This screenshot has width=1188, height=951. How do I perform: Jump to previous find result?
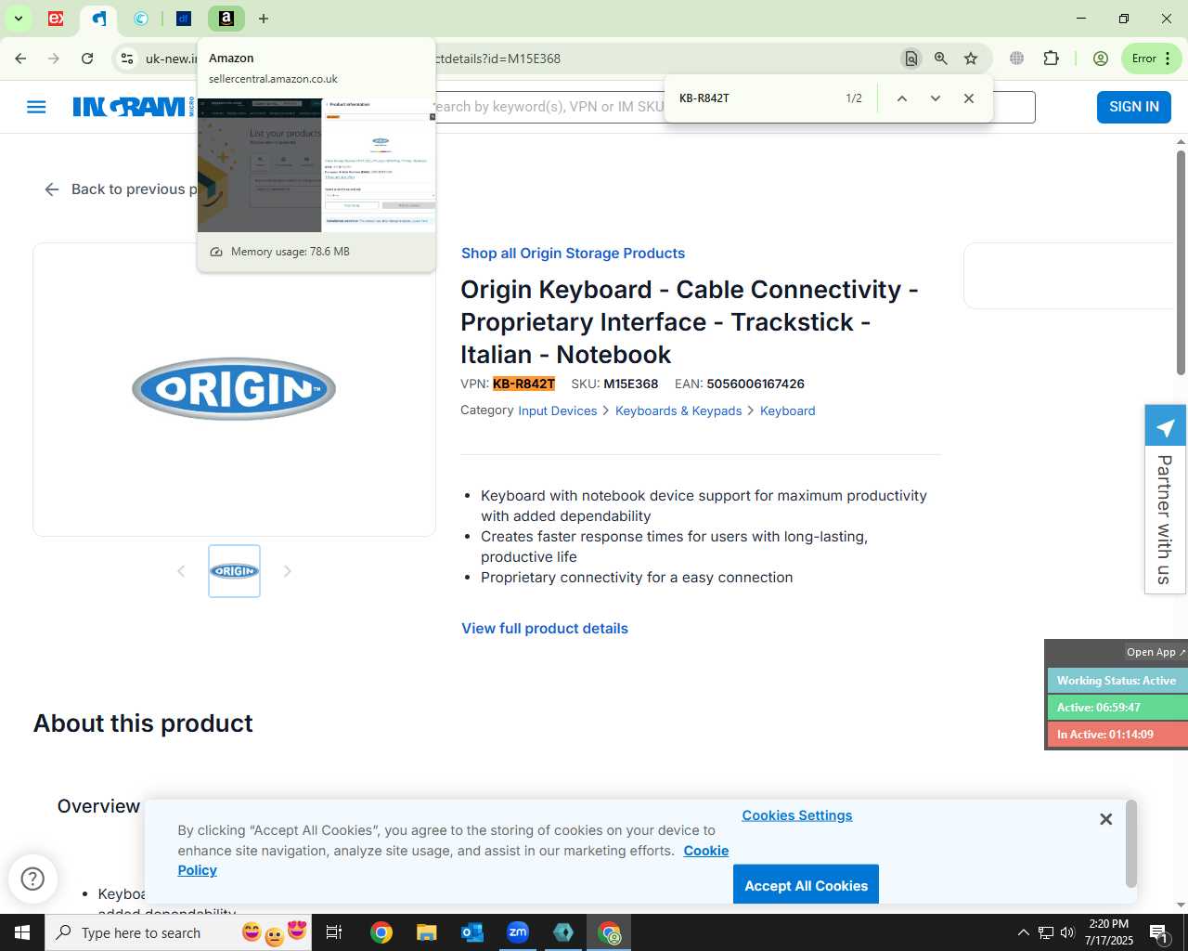tap(901, 98)
